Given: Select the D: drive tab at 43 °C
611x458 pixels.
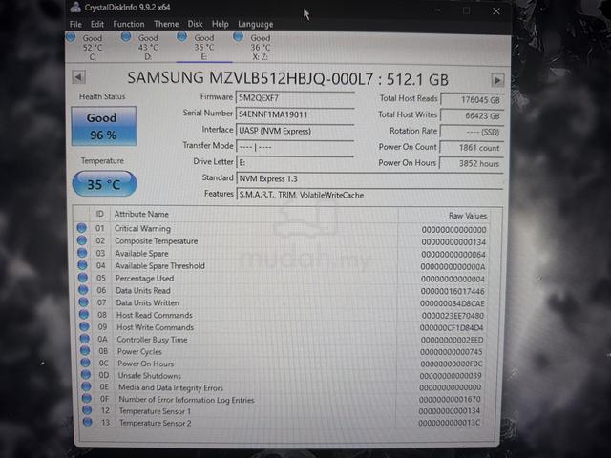Looking at the screenshot, I should click(148, 47).
